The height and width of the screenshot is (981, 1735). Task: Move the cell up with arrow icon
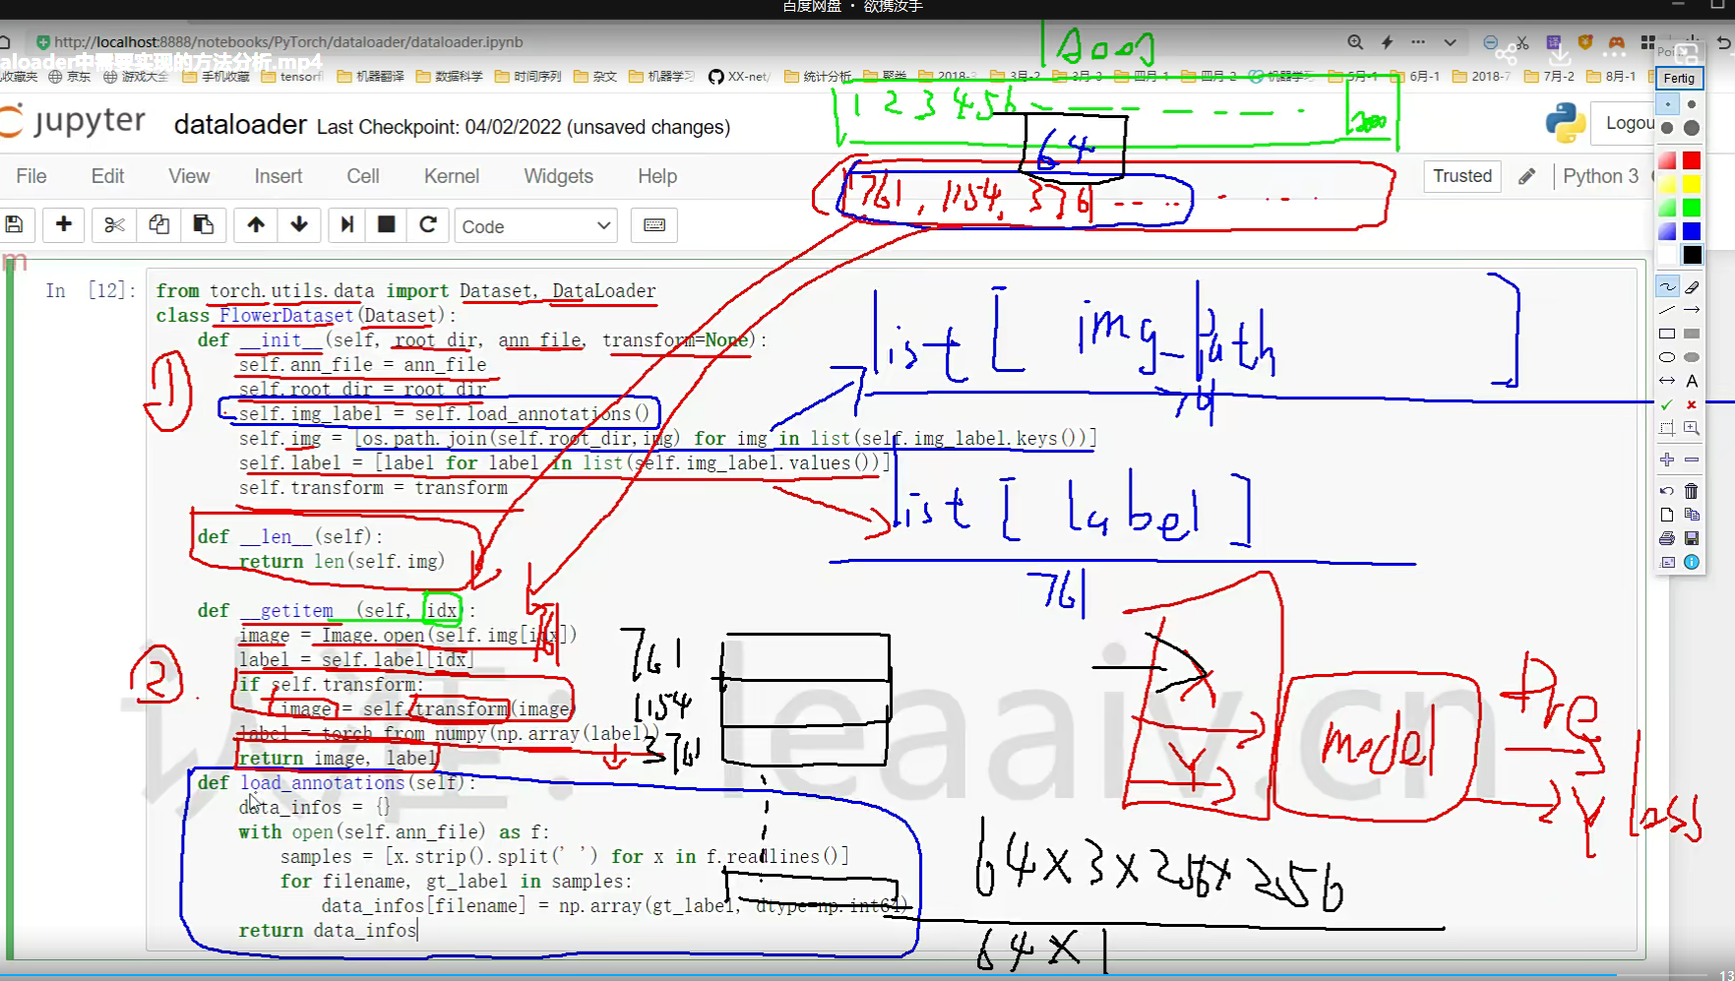256,225
